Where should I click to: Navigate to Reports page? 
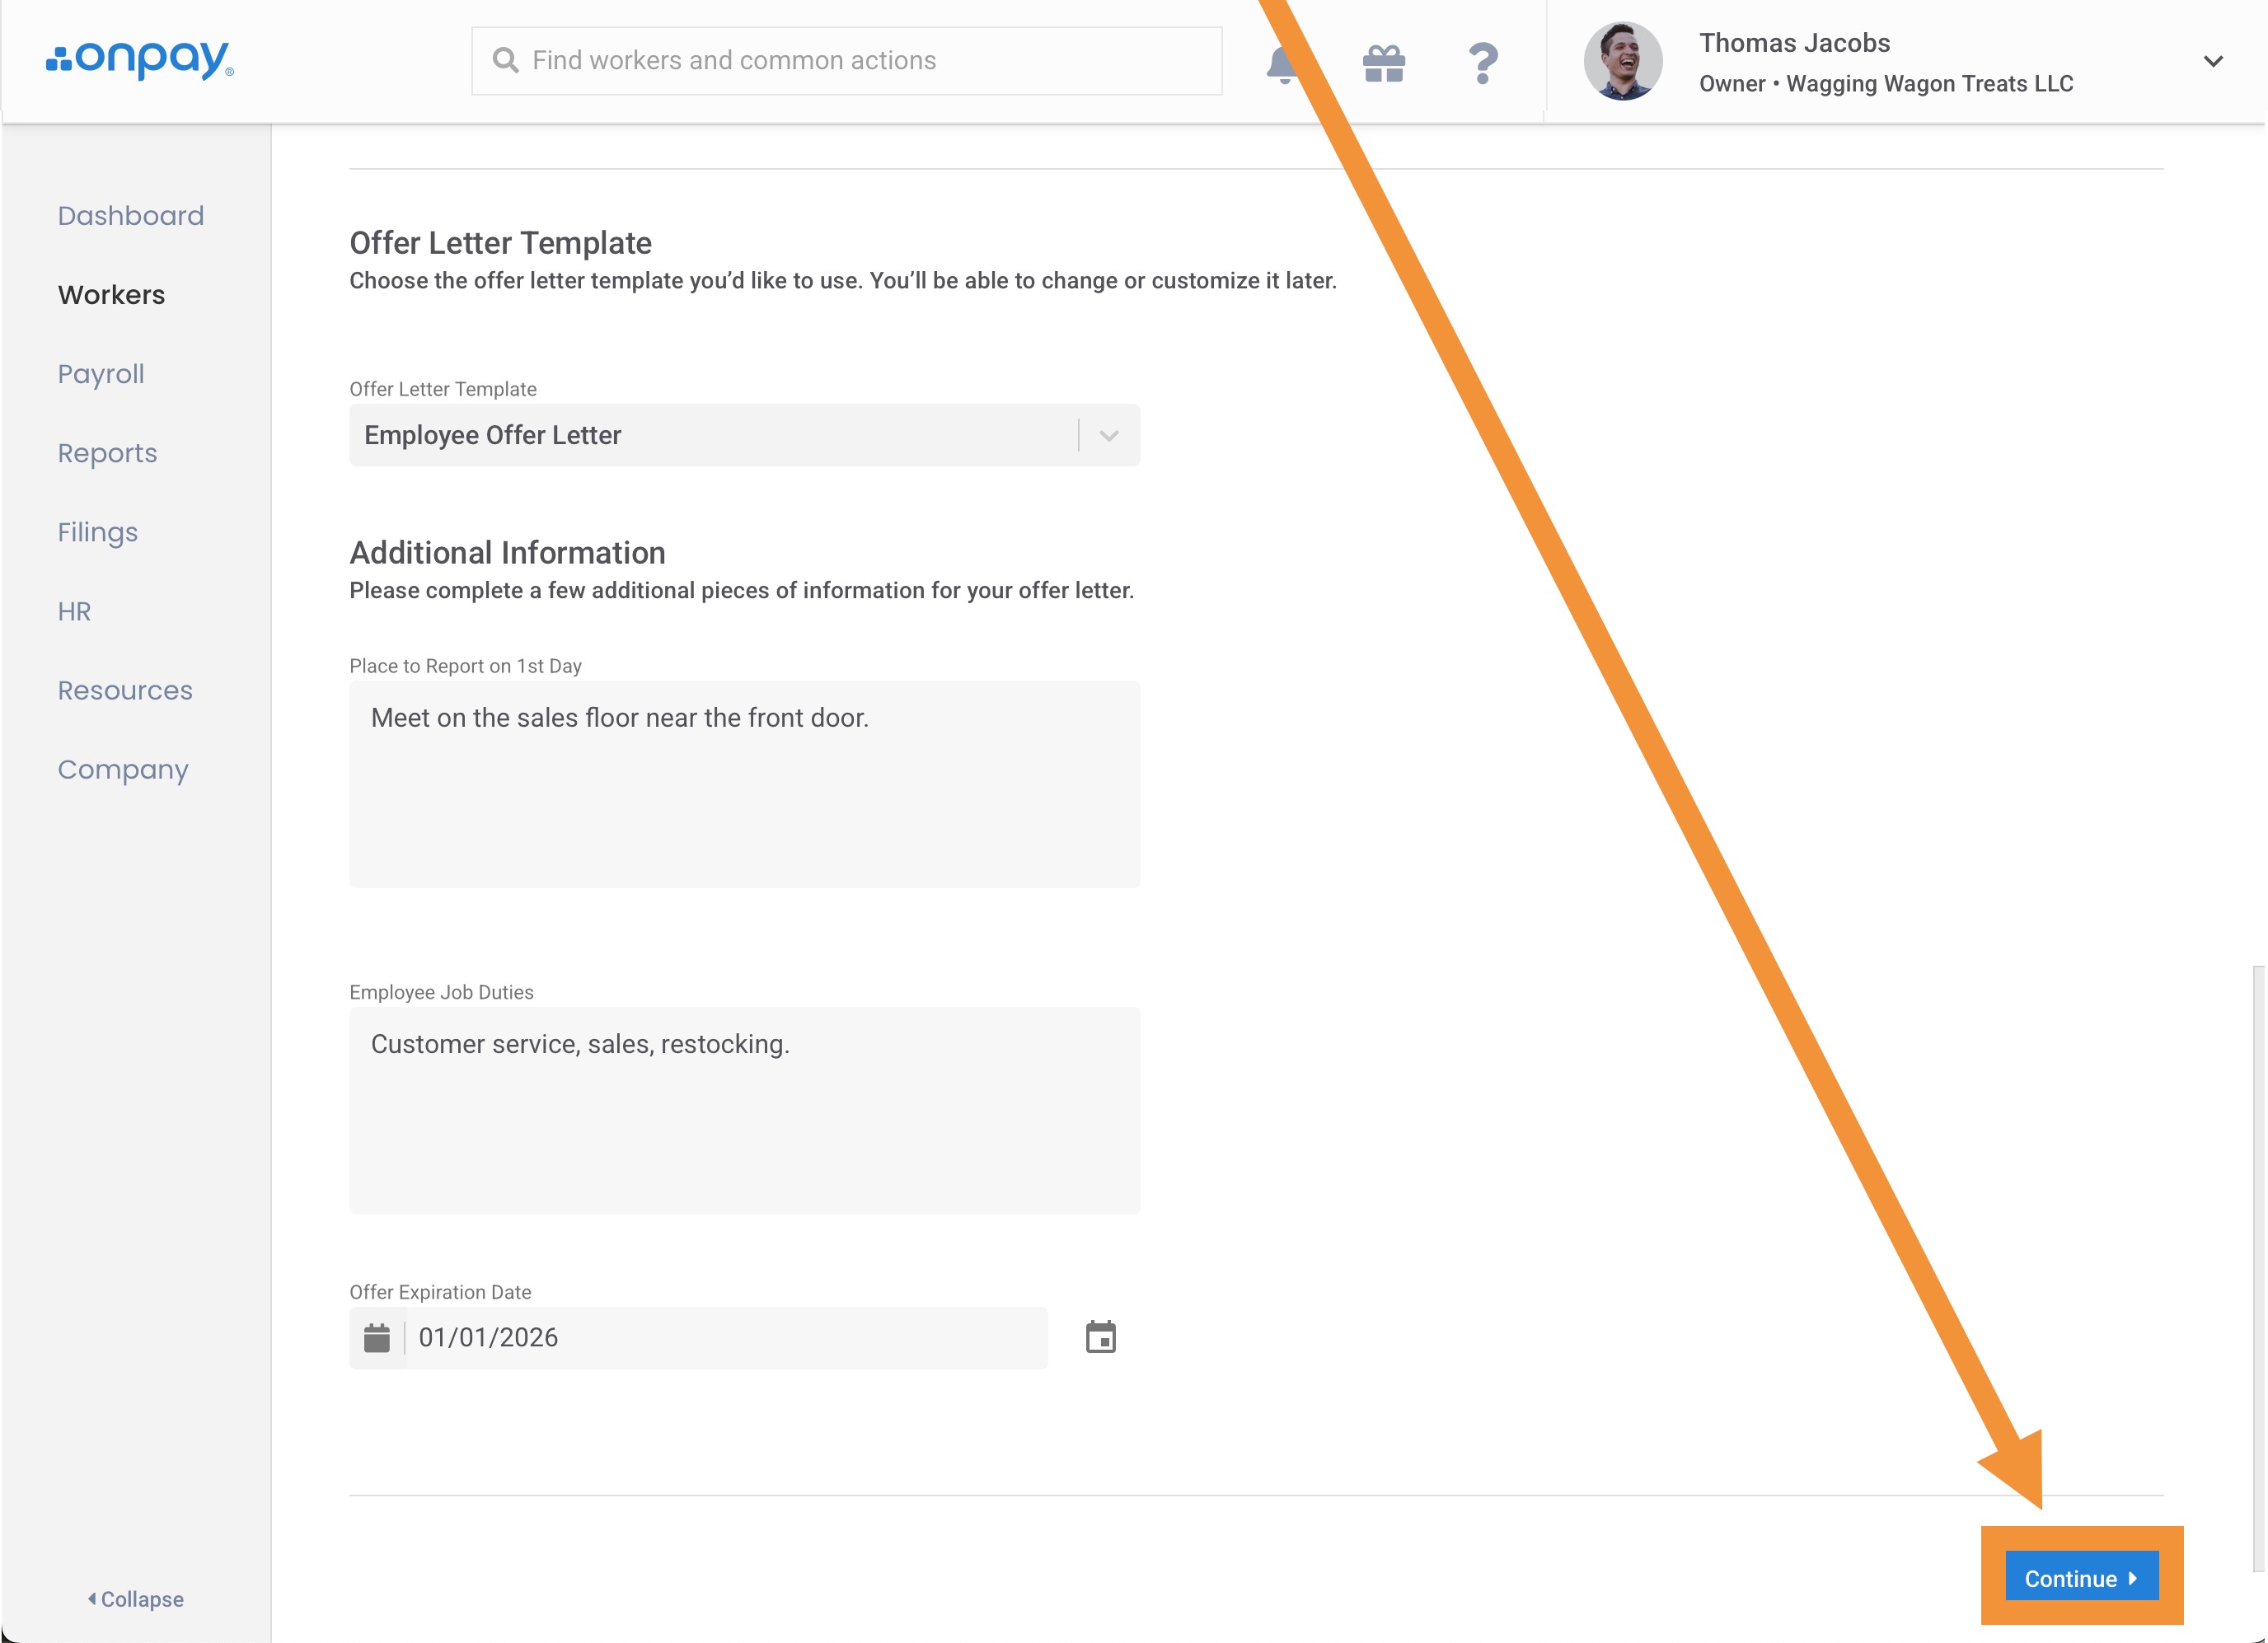coord(107,453)
